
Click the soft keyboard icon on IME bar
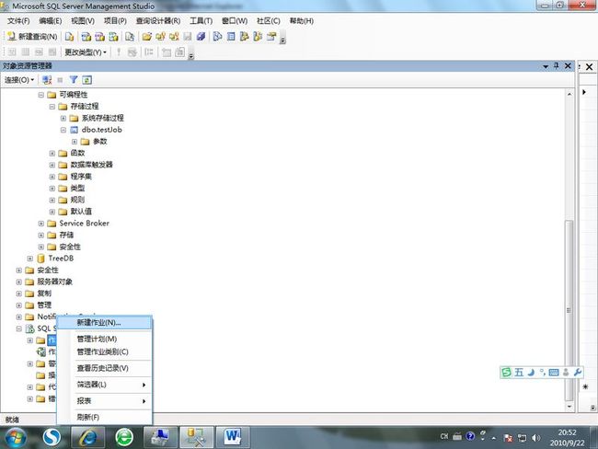pyautogui.click(x=554, y=373)
